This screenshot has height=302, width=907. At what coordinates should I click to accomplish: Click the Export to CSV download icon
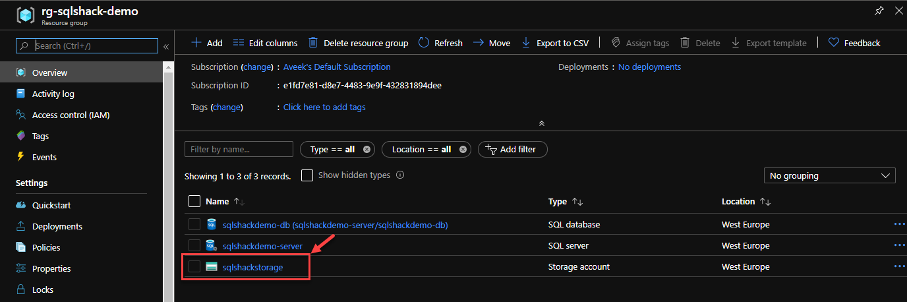coord(526,43)
